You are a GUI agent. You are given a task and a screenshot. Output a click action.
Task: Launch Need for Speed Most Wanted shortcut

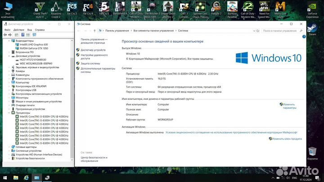point(264,10)
